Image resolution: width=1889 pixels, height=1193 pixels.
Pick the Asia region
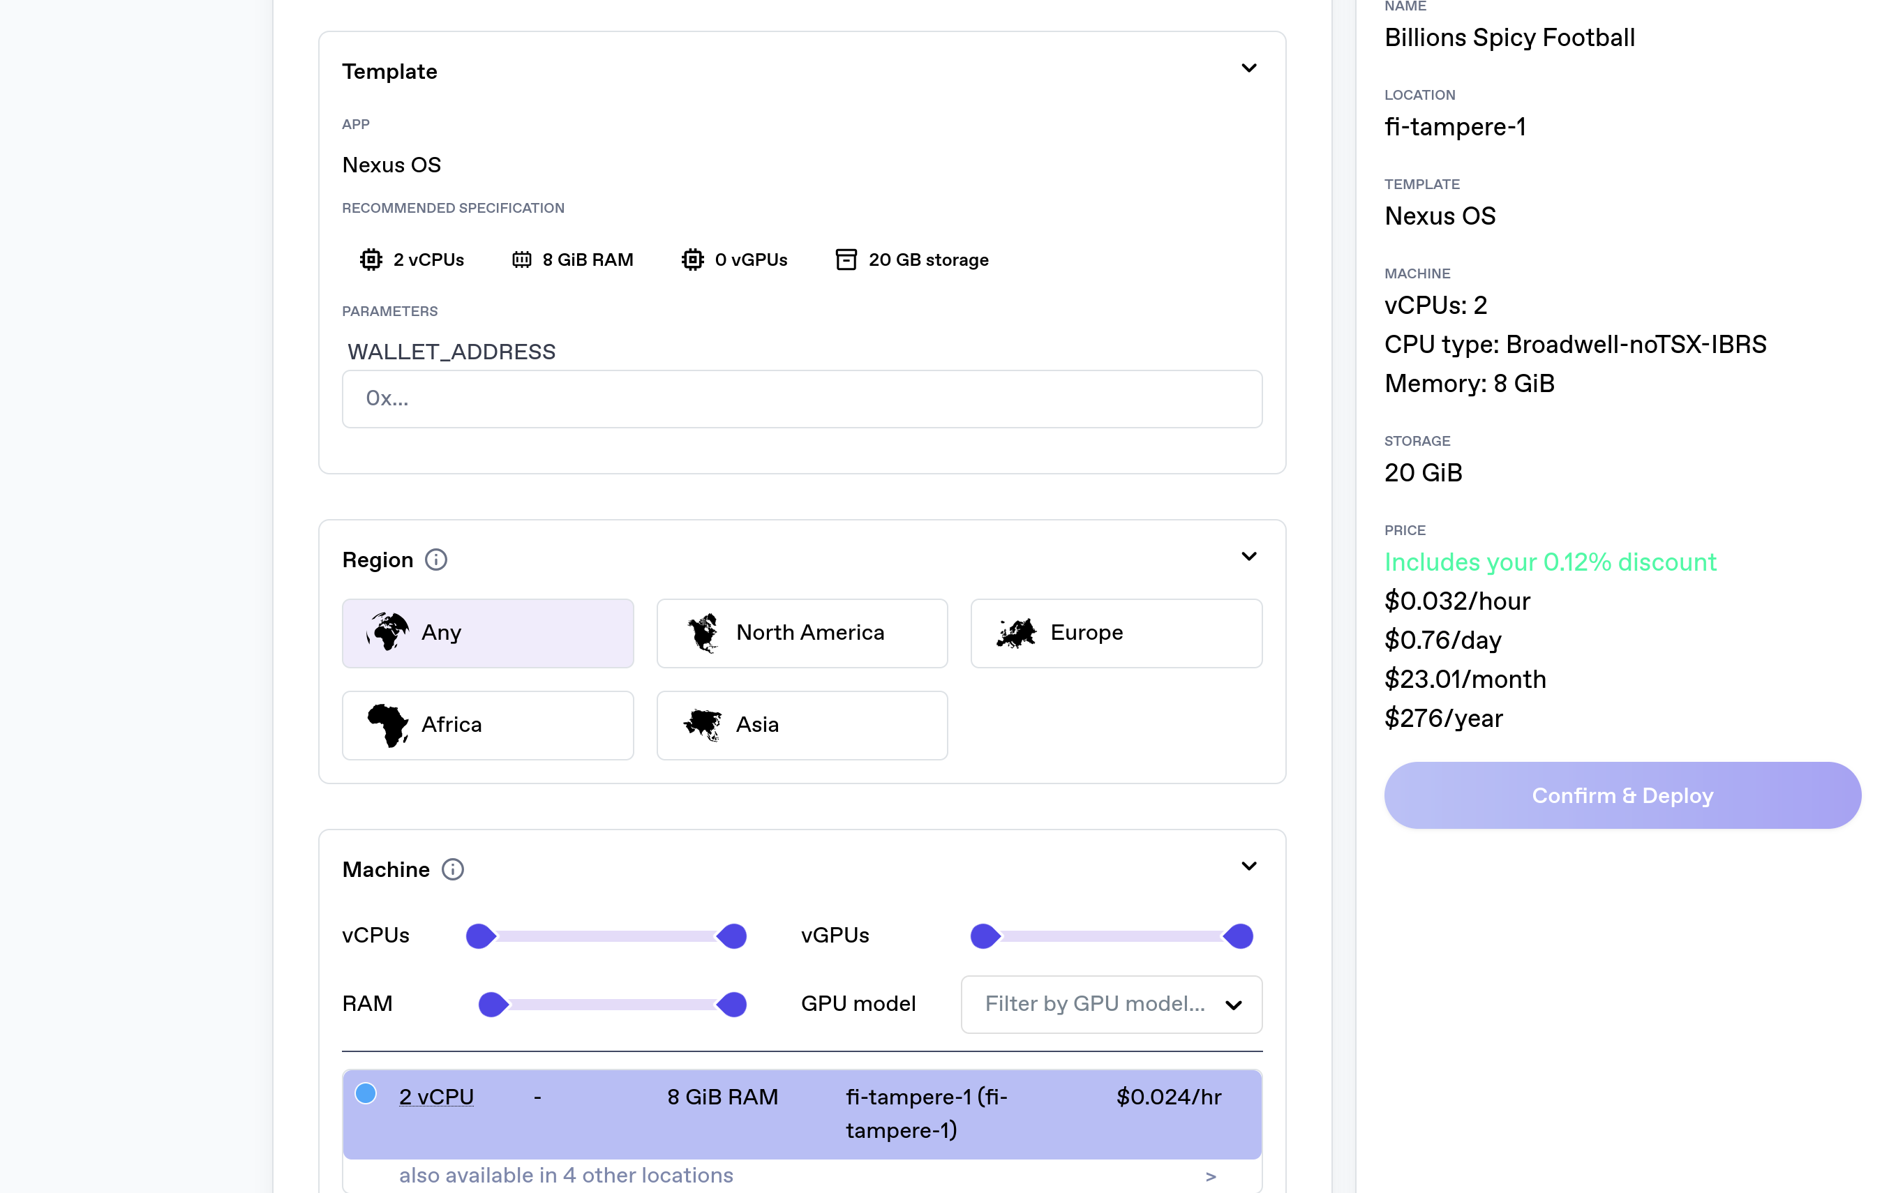click(802, 725)
